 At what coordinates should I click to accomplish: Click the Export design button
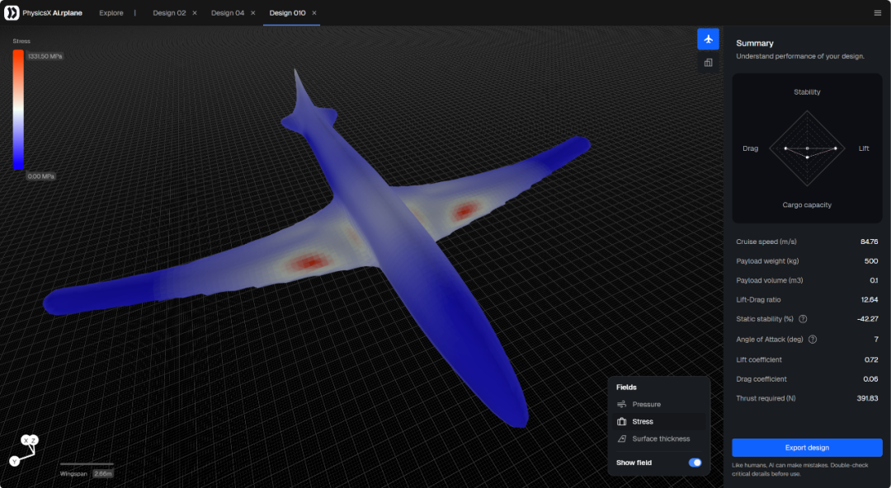pos(807,448)
